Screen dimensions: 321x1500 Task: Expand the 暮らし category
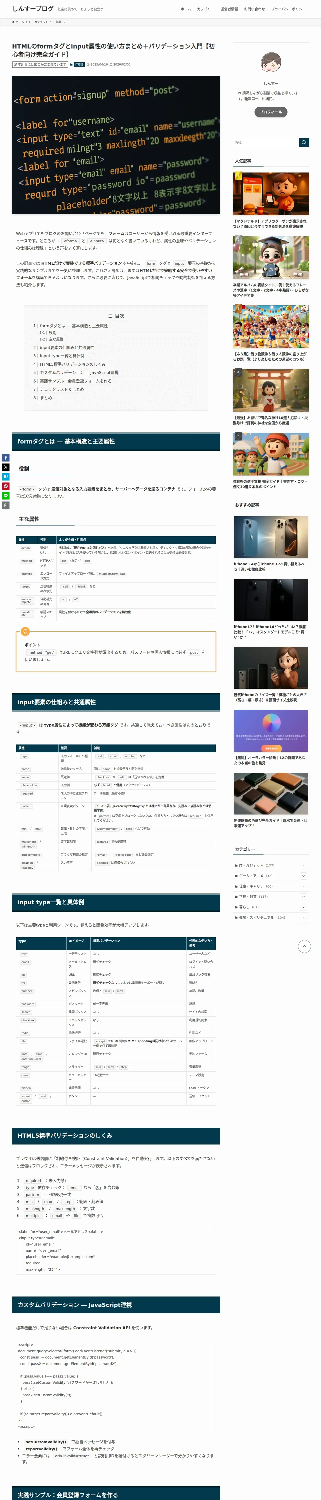(303, 907)
